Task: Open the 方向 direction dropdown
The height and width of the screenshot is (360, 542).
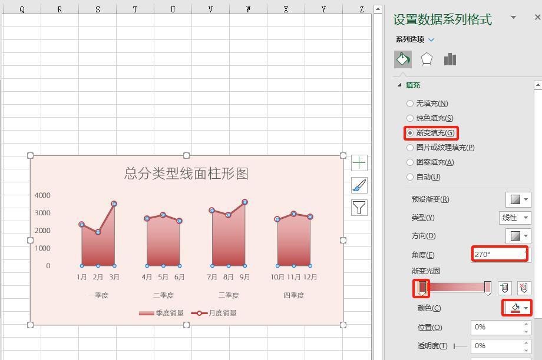Action: point(518,236)
